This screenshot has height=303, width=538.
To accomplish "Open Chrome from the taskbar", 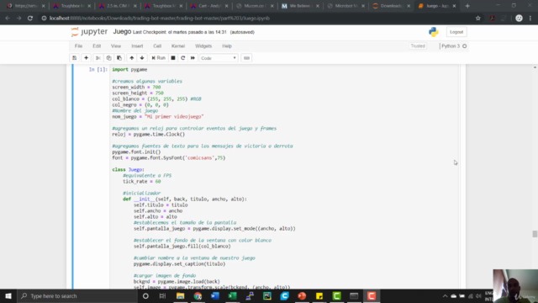I will click(198, 295).
